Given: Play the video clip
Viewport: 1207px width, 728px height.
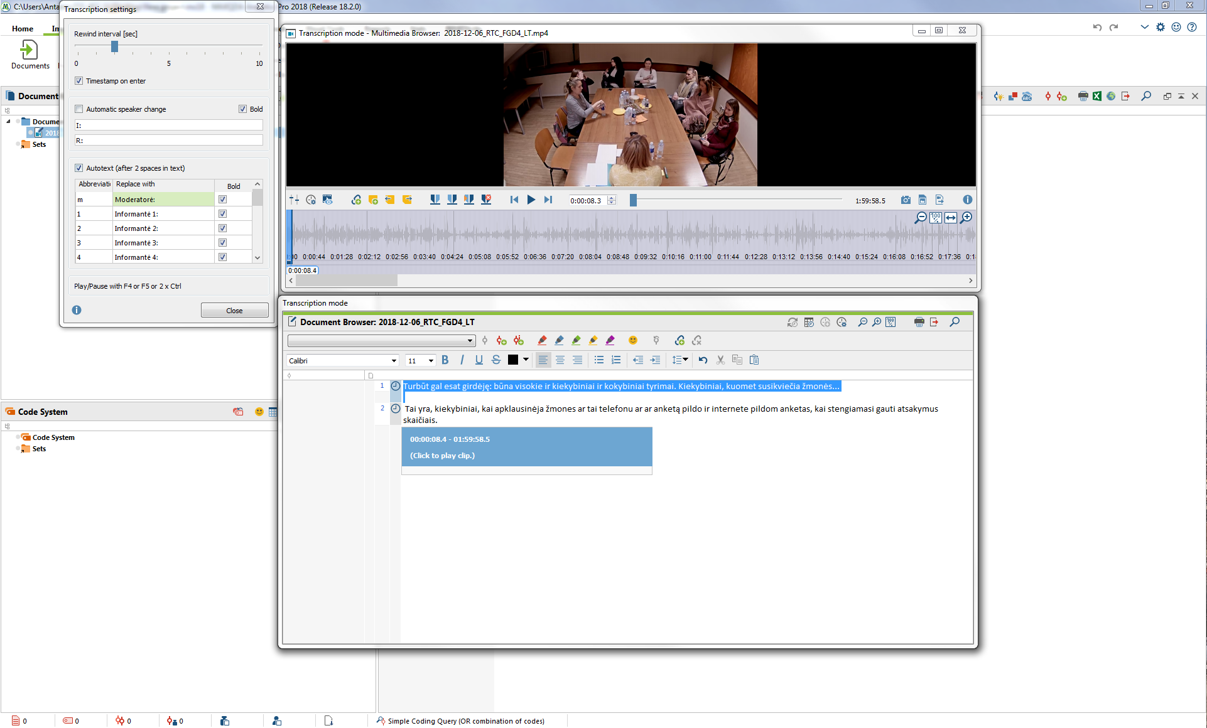Looking at the screenshot, I should tap(531, 200).
